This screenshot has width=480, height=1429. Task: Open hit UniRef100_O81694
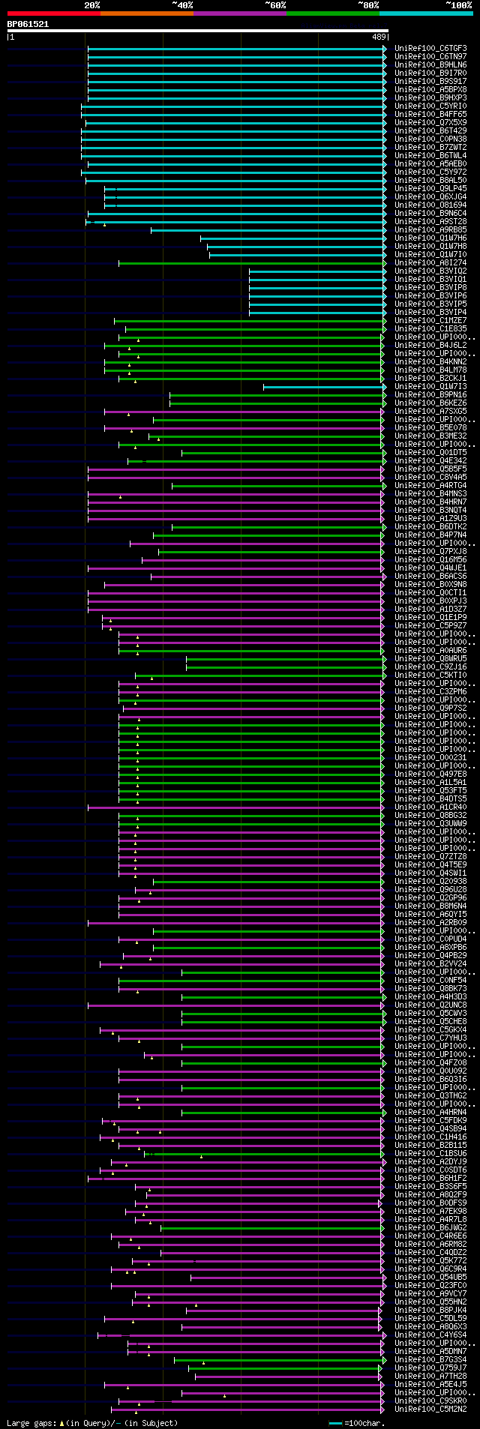[430, 205]
